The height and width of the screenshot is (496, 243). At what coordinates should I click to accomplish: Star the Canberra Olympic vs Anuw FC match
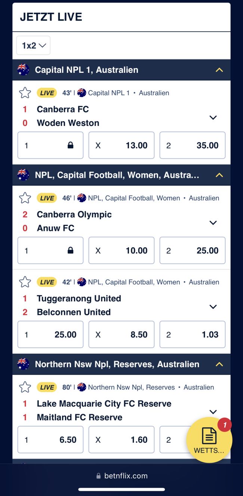click(25, 198)
